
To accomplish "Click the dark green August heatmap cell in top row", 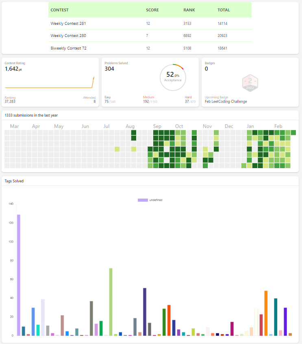I will tap(134, 132).
